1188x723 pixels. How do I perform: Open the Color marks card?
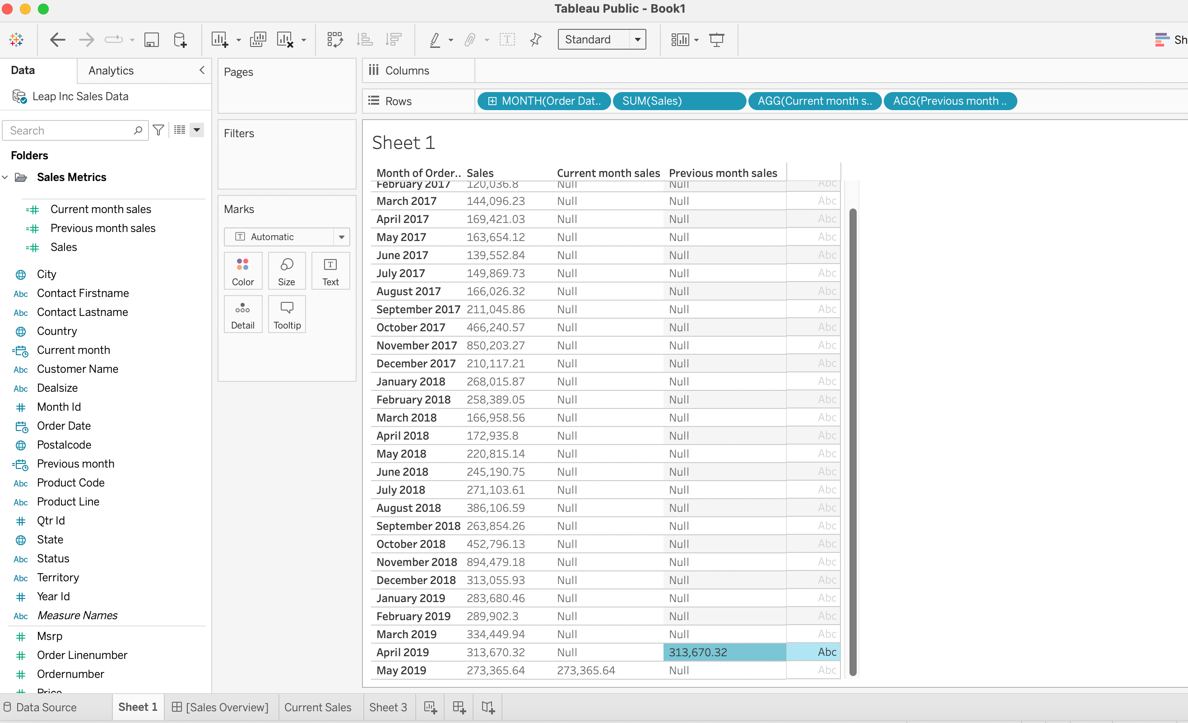click(x=242, y=271)
